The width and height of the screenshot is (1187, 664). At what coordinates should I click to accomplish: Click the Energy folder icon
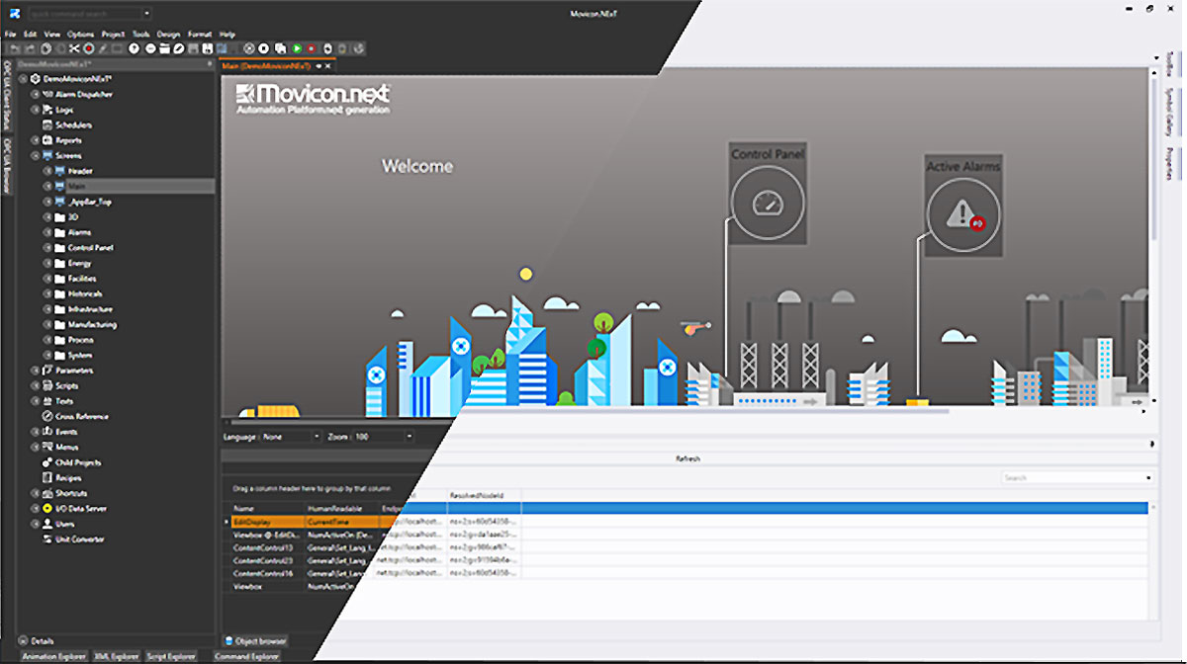59,263
